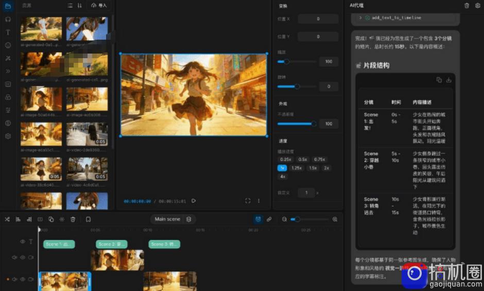The image size is (484, 291).
Task: Duplicate the selected clip with copy icon
Action: 51,219
